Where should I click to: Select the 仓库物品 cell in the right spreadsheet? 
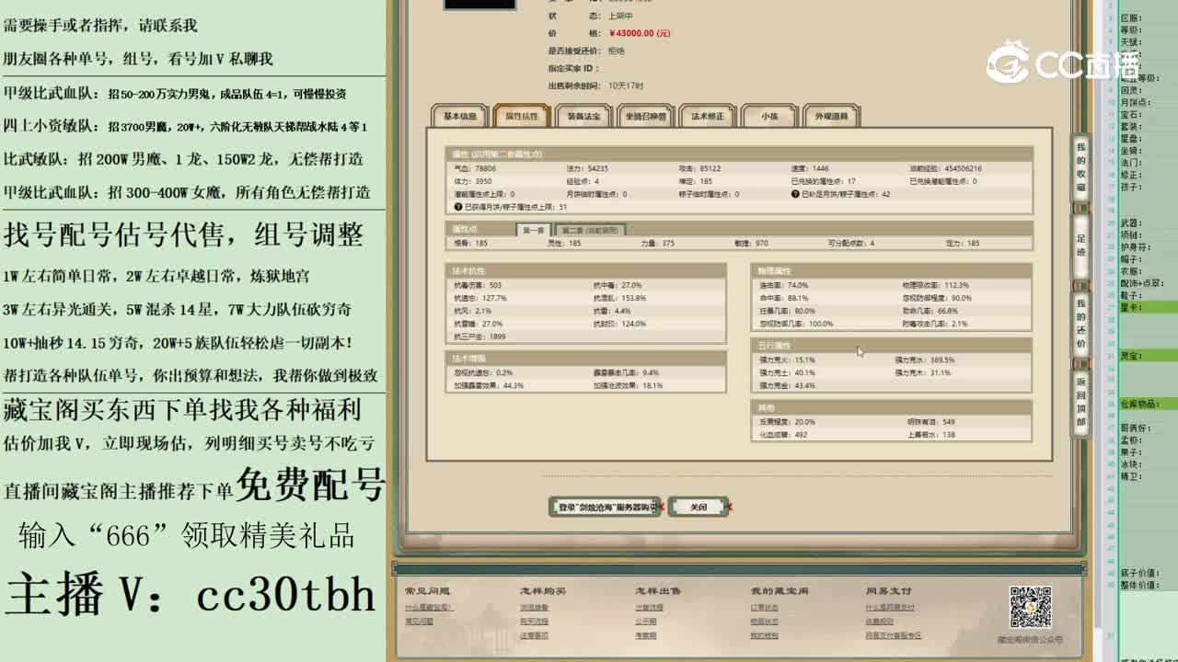[1149, 404]
